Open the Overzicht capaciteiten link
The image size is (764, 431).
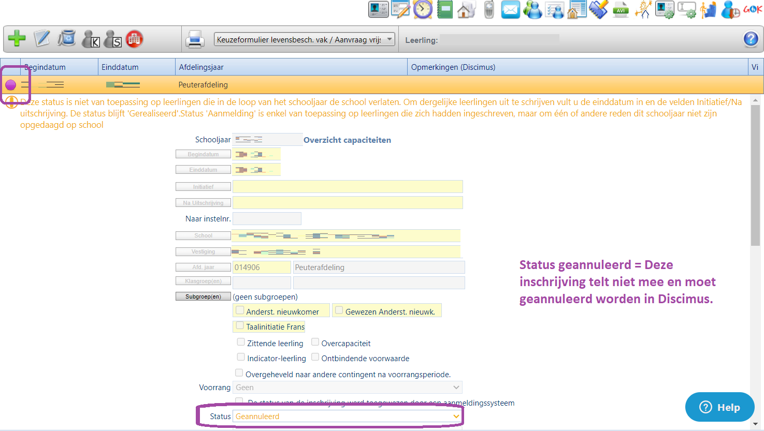coord(347,140)
